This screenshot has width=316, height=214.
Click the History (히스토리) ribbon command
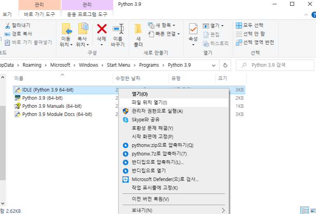[215, 43]
